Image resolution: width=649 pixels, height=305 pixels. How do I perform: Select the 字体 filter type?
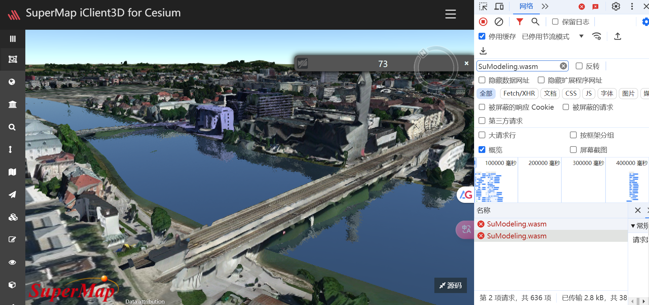tap(607, 94)
